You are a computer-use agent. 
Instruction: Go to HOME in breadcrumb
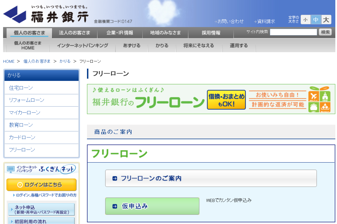coord(9,61)
